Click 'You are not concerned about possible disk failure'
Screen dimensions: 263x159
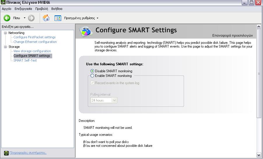118,146
